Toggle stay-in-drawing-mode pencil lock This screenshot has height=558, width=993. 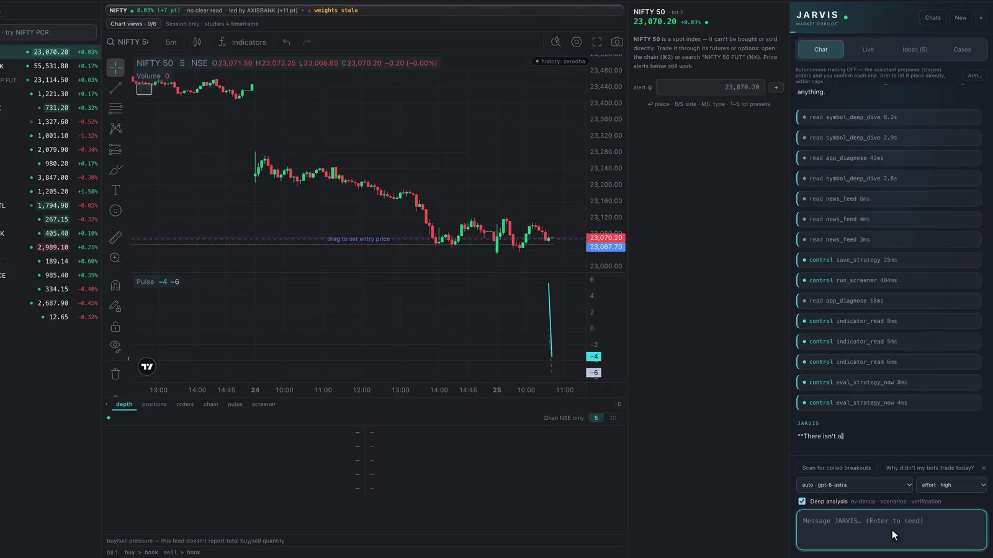115,306
